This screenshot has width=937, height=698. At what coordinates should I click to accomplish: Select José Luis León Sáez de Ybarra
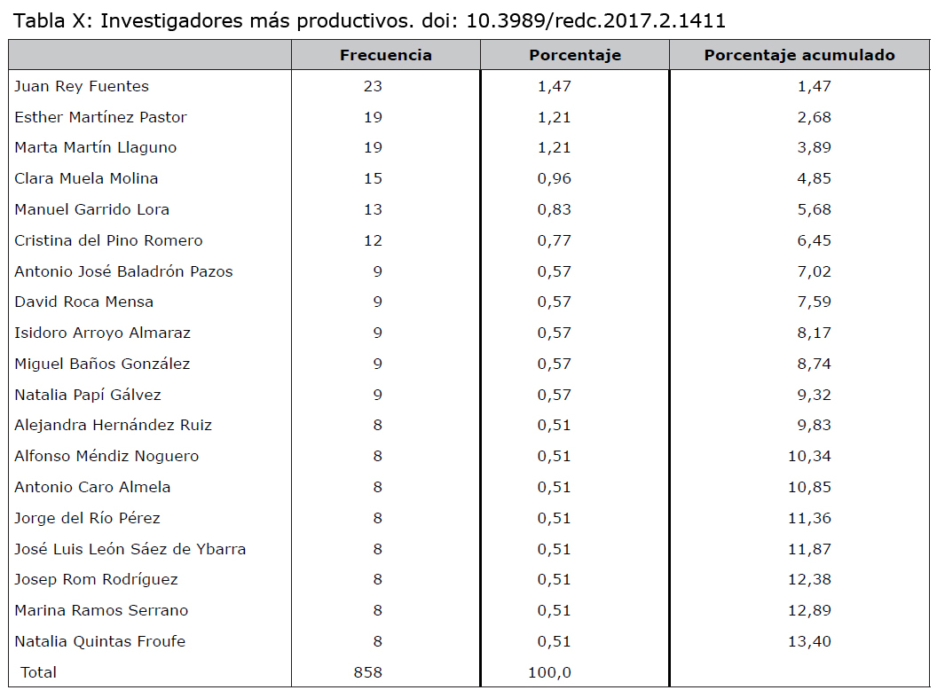pos(130,549)
